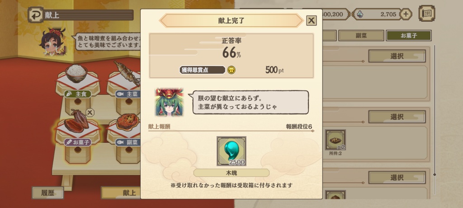Open the 履歴 history button
Viewport: 463px width, 208px height.
click(48, 193)
